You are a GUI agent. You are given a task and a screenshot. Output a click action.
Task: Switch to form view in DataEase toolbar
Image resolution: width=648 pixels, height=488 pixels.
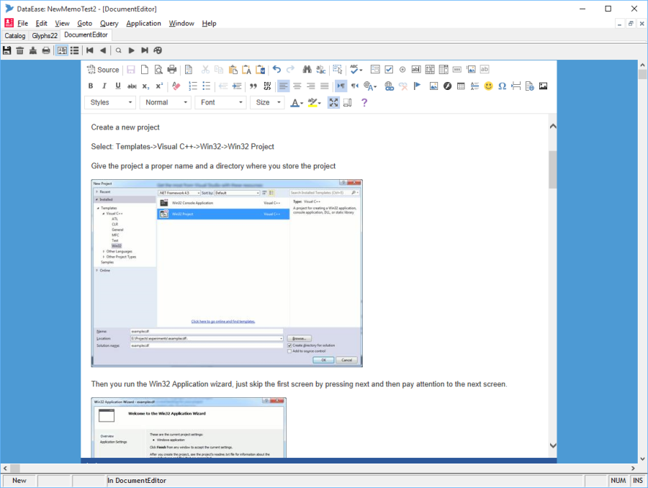tap(62, 50)
